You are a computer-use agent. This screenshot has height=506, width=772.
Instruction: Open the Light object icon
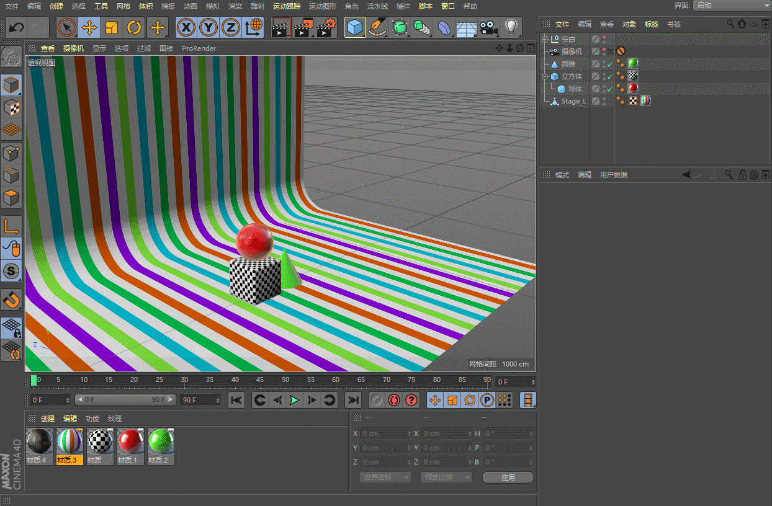pos(511,28)
